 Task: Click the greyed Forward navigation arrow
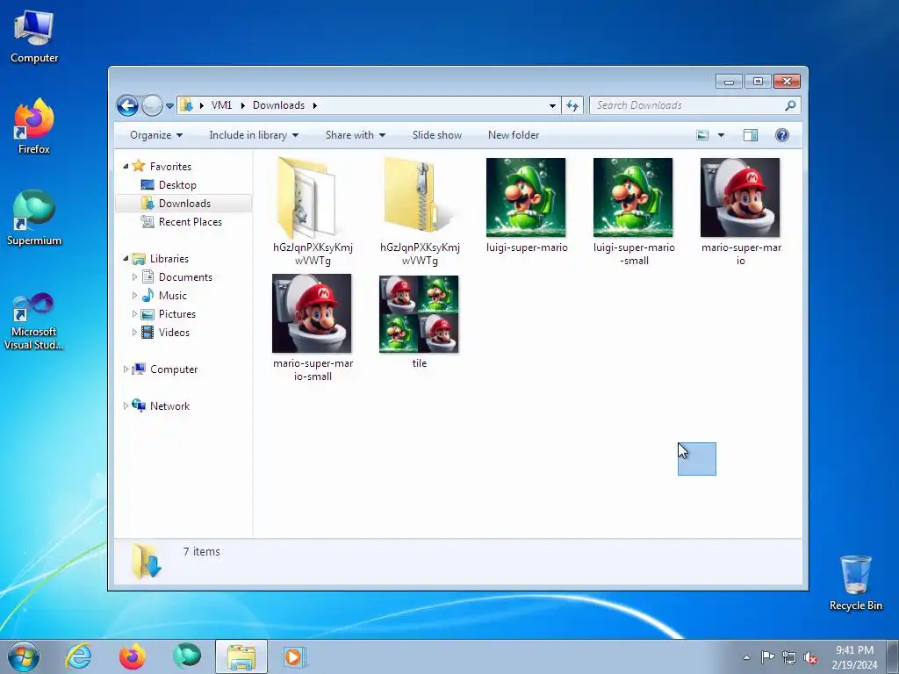(152, 105)
